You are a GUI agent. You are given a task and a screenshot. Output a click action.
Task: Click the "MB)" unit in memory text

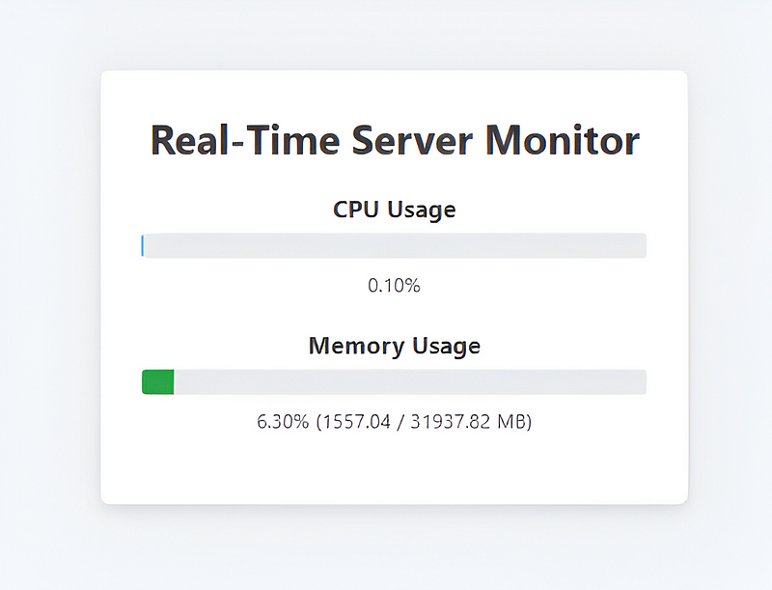pyautogui.click(x=514, y=422)
